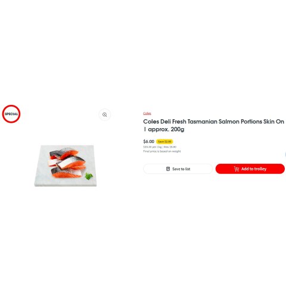Add the salmon portions to trolley
The image size is (286, 286).
(250, 169)
